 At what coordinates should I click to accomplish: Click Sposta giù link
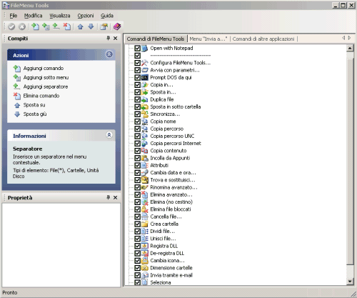pyautogui.click(x=35, y=114)
